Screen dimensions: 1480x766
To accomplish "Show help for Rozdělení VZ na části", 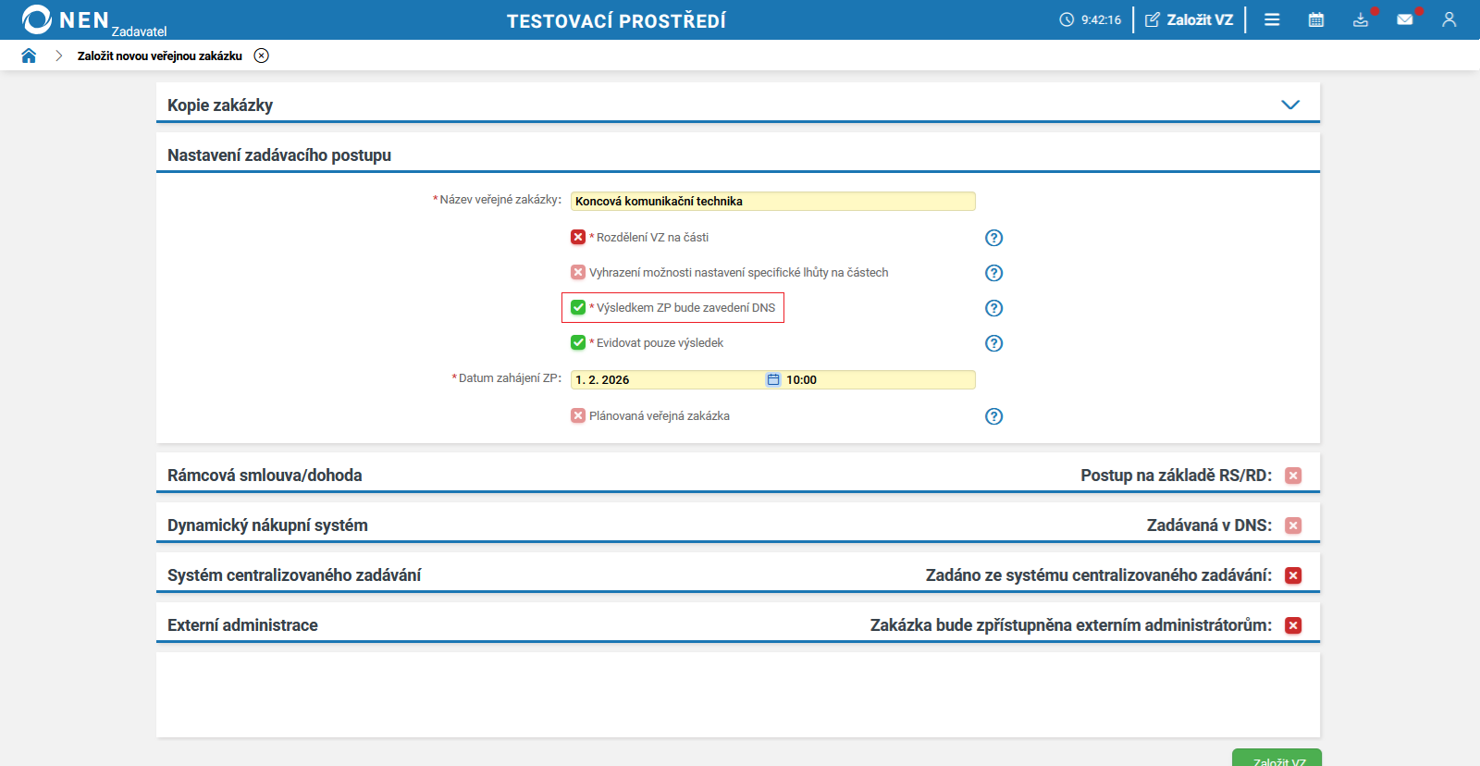I will (994, 238).
